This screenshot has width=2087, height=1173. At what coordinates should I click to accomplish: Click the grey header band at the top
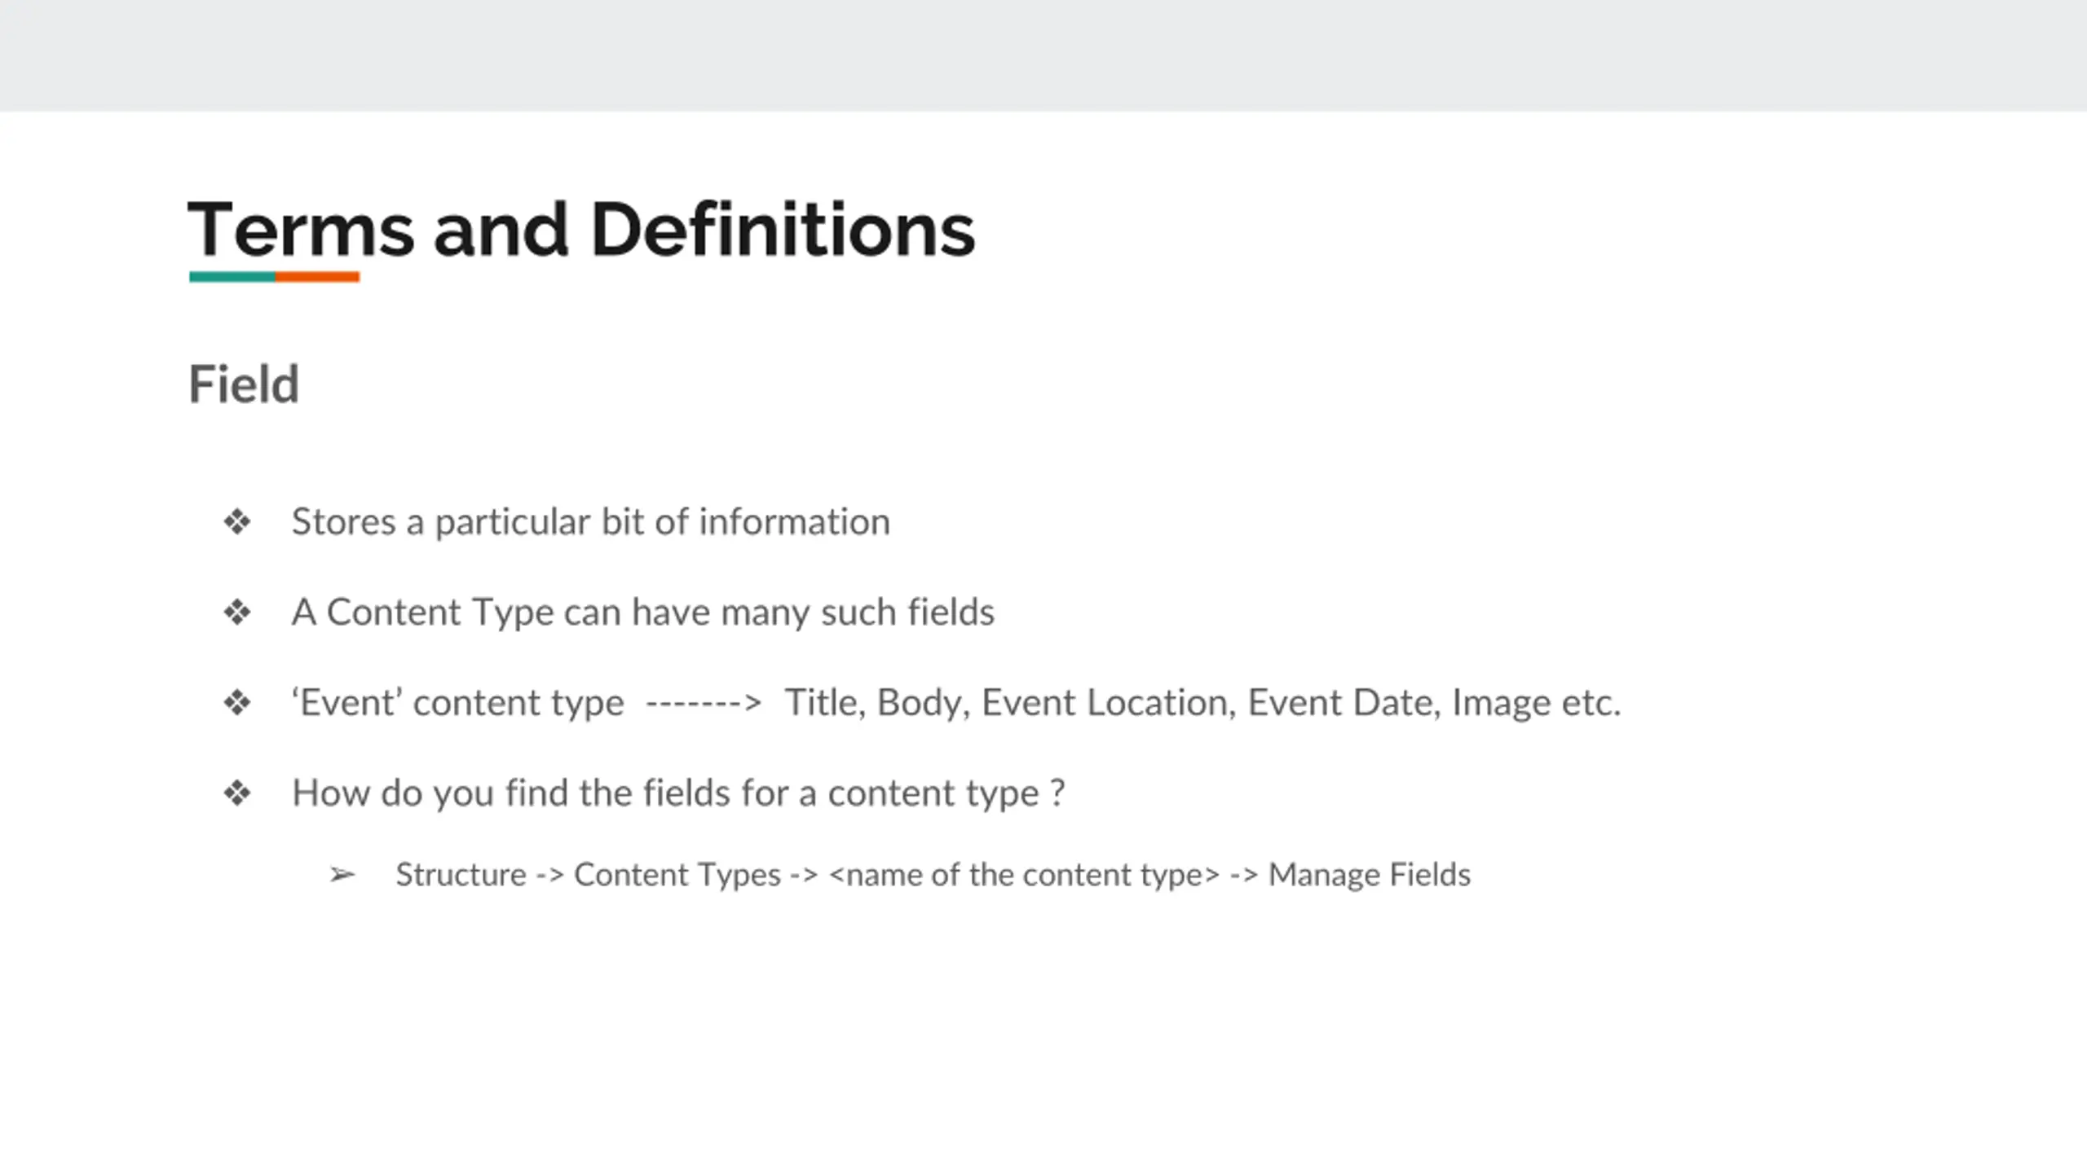point(1043,55)
